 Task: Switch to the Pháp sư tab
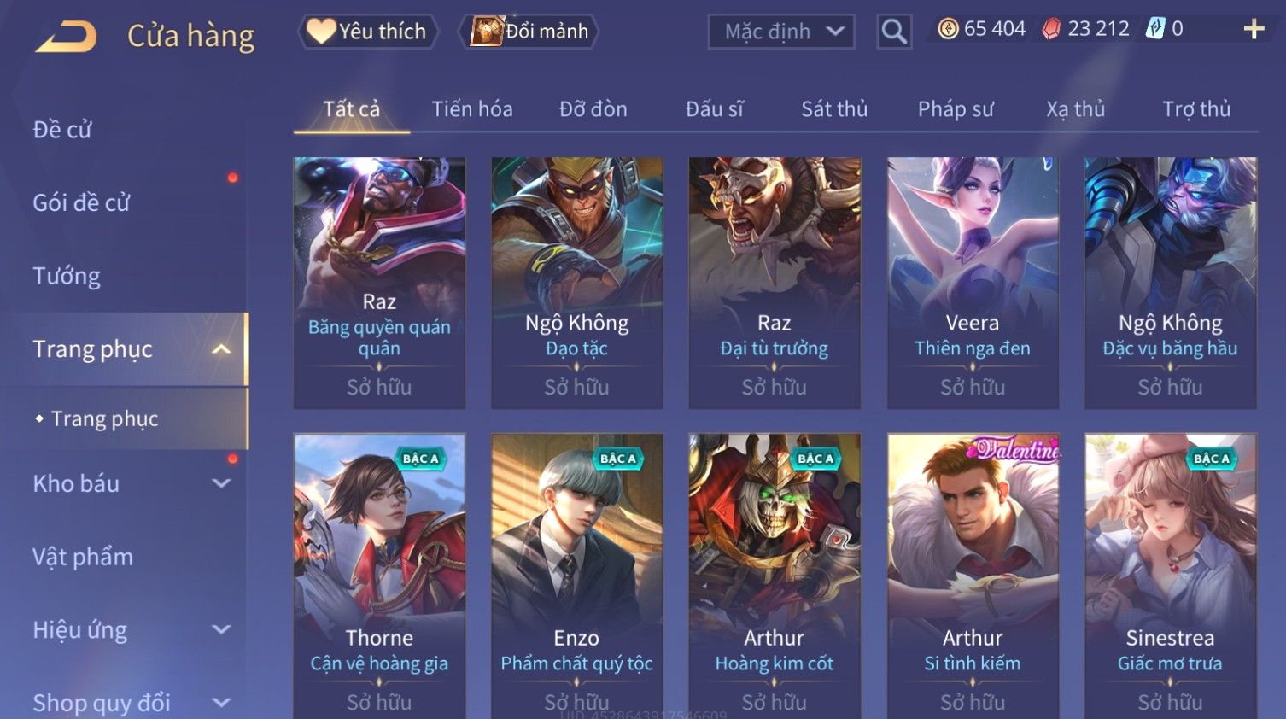click(956, 109)
